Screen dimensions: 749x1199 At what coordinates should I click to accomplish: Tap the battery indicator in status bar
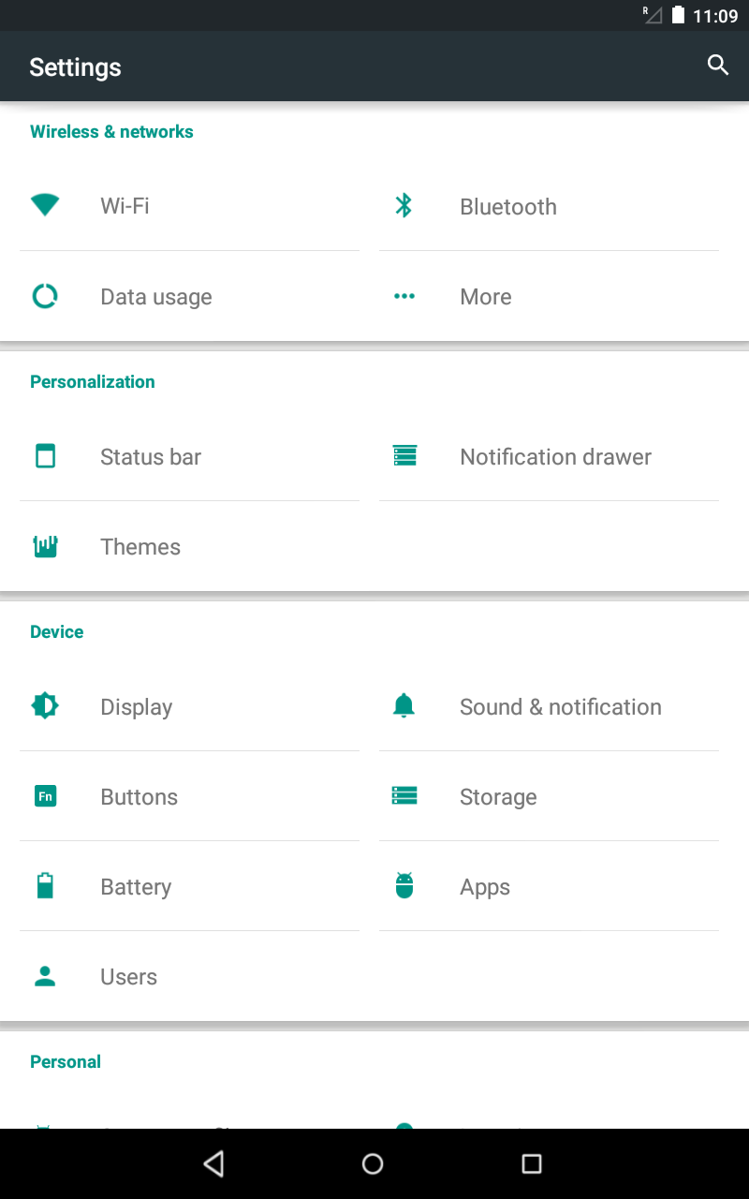[678, 15]
